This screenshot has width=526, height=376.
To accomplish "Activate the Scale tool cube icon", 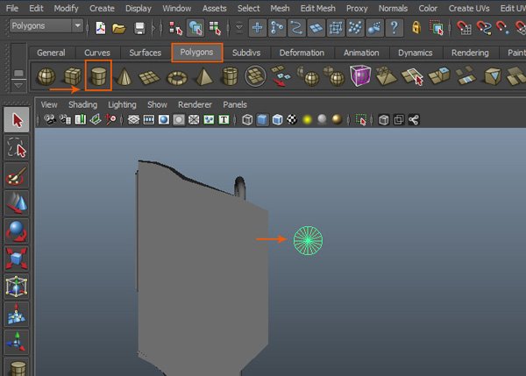I will point(17,259).
